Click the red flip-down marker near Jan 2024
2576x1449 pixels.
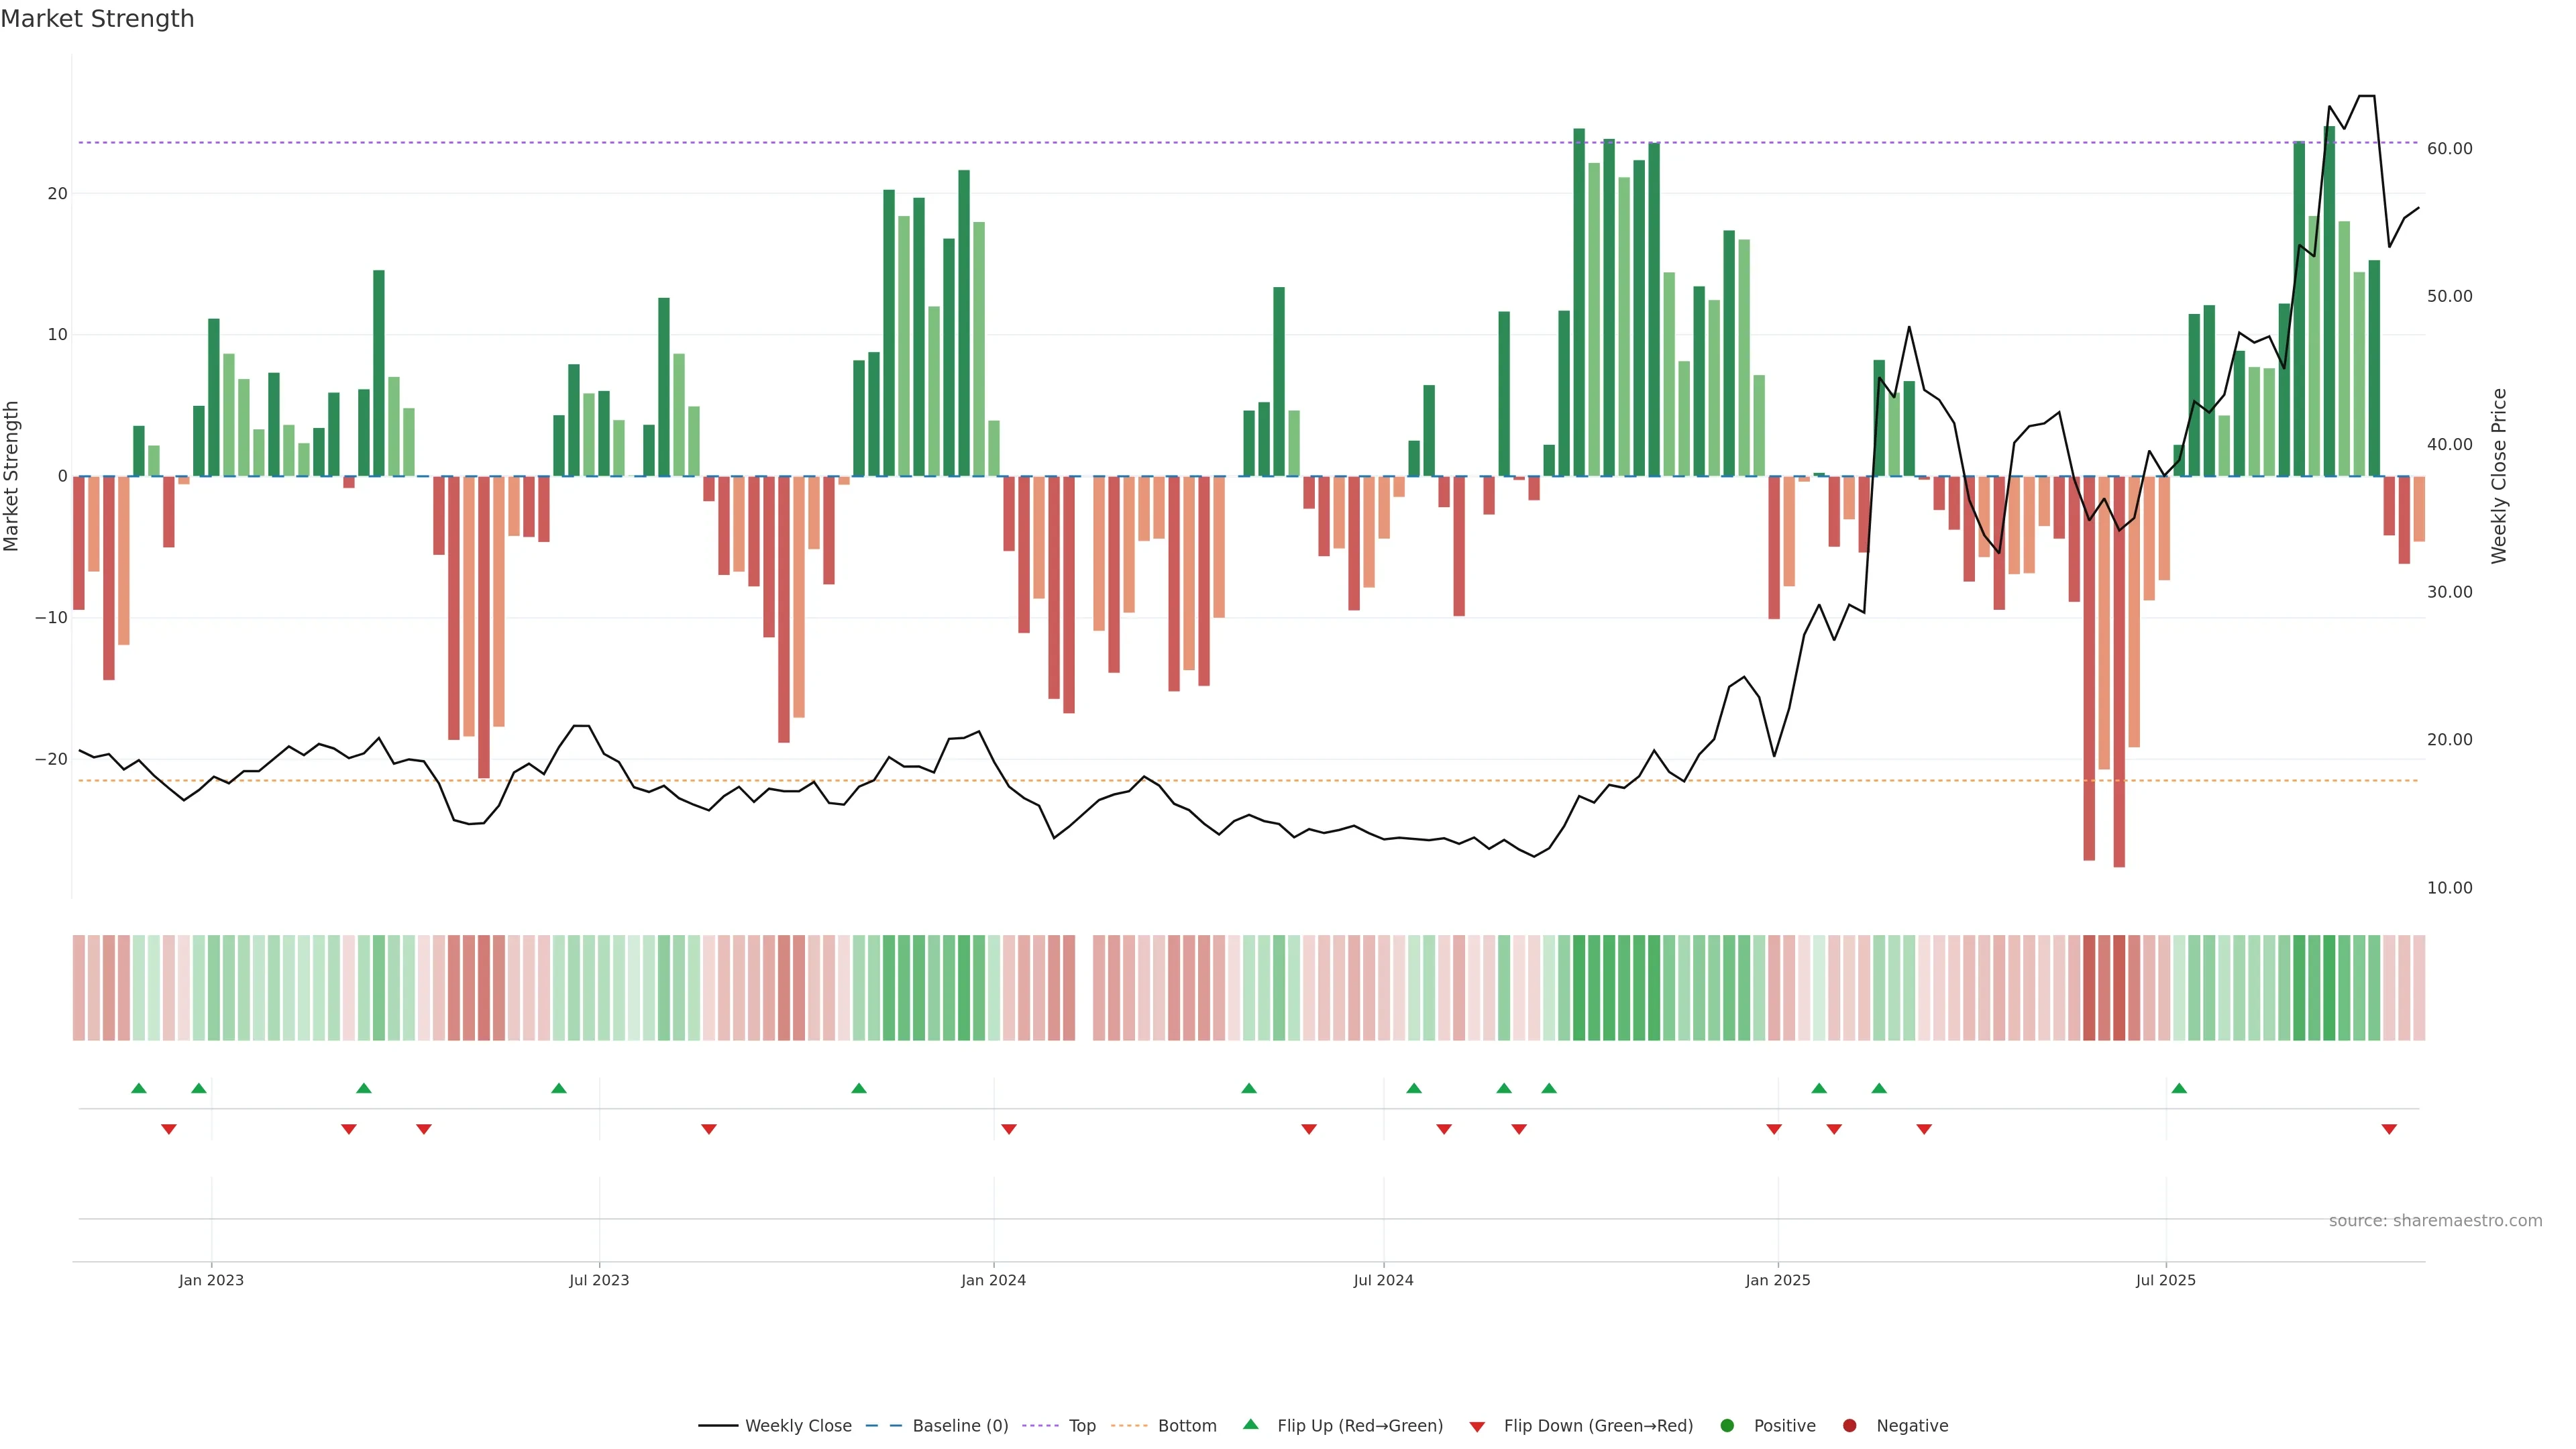click(x=1009, y=1129)
